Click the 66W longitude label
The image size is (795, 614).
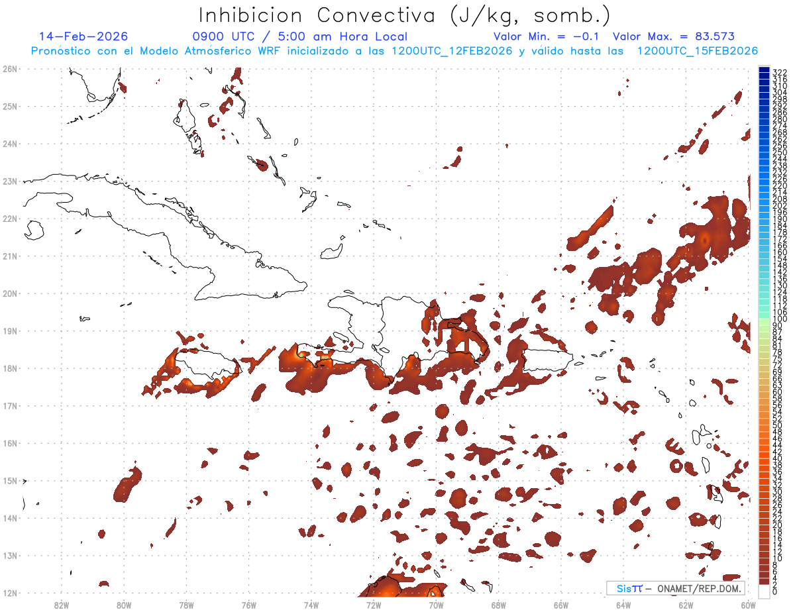coord(561,604)
